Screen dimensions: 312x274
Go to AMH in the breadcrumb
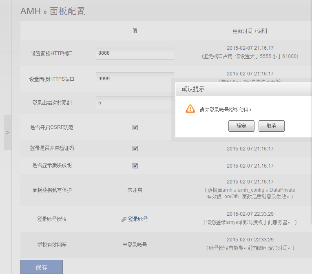point(31,11)
